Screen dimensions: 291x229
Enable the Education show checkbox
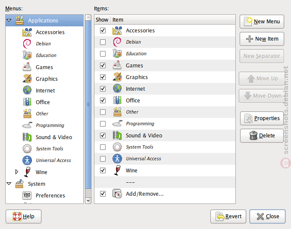(103, 54)
